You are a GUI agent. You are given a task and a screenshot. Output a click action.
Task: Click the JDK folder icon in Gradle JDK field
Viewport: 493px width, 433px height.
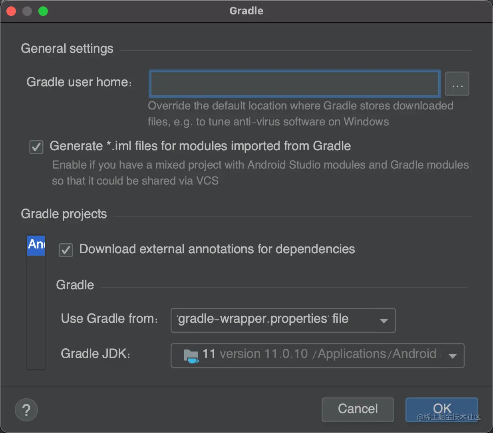coord(191,355)
